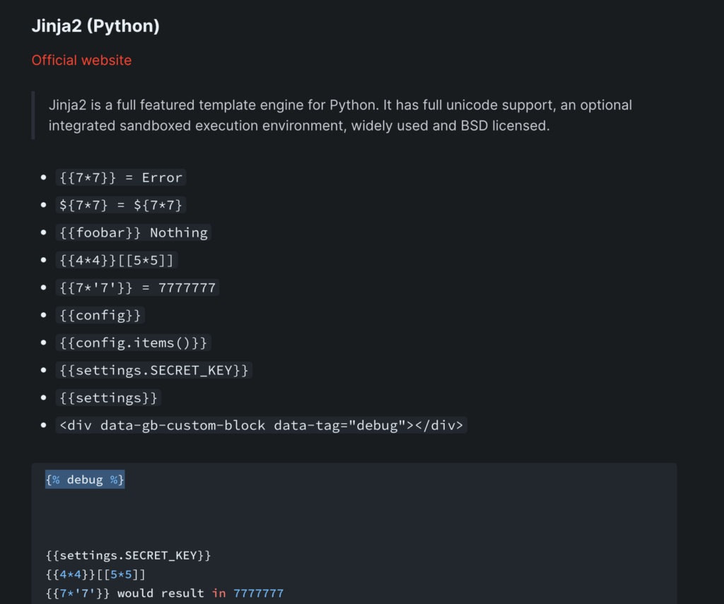Click the 'would result in 7777777' code line
This screenshot has height=604, width=724.
coord(164,593)
